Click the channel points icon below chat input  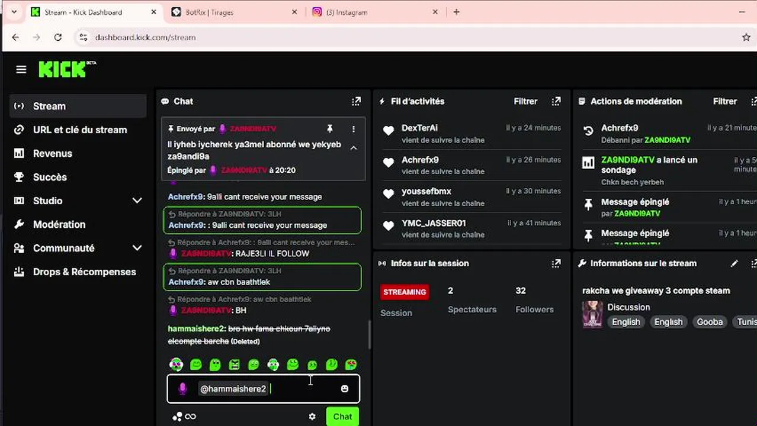(x=177, y=417)
